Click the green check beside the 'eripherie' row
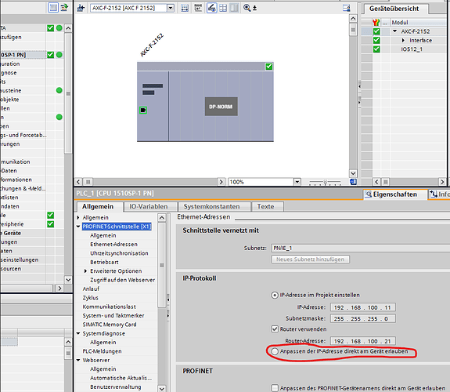This screenshot has height=392, width=450. tap(51, 223)
